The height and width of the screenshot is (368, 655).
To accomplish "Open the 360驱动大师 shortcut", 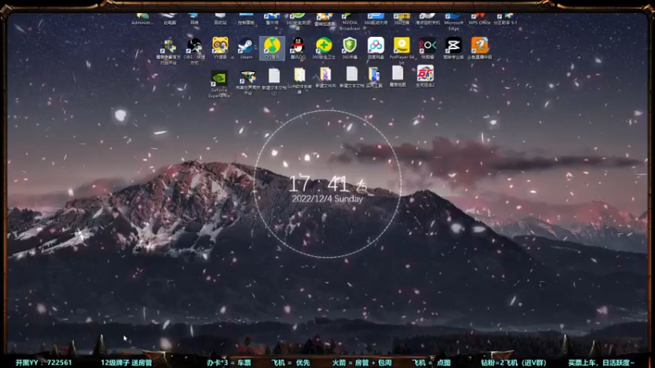I will (x=376, y=19).
